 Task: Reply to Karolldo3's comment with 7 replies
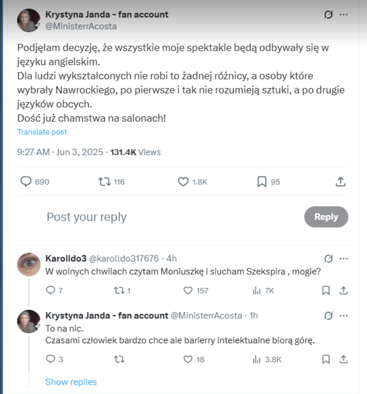(51, 291)
